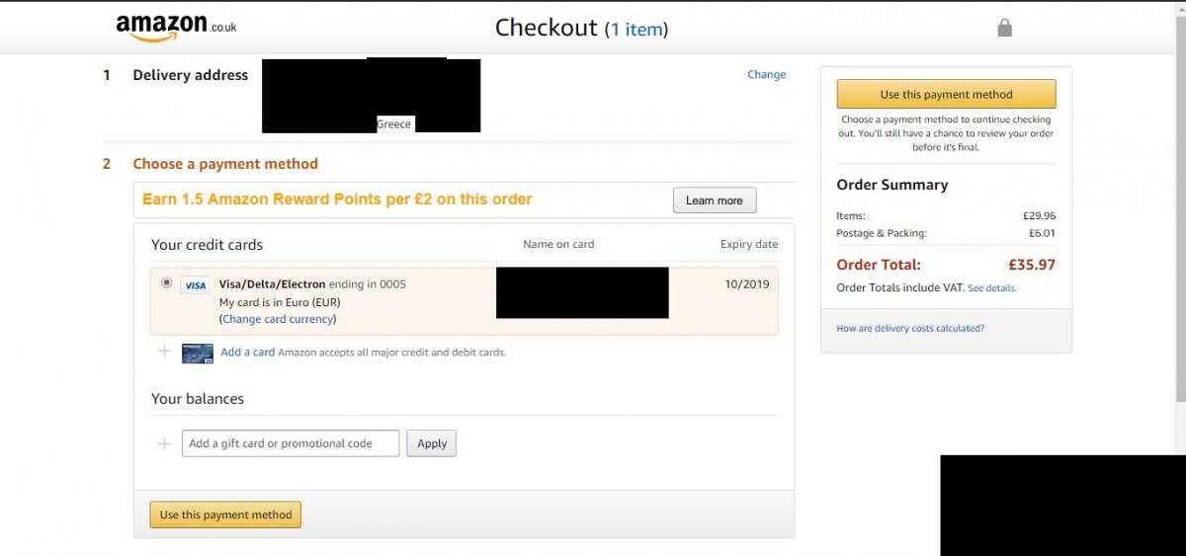This screenshot has height=556, width=1186.
Task: Click the credit card thumbnail beside Add a card
Action: (198, 353)
